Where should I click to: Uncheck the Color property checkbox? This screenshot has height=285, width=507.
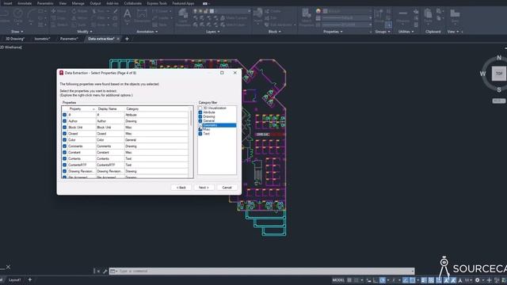click(x=65, y=140)
